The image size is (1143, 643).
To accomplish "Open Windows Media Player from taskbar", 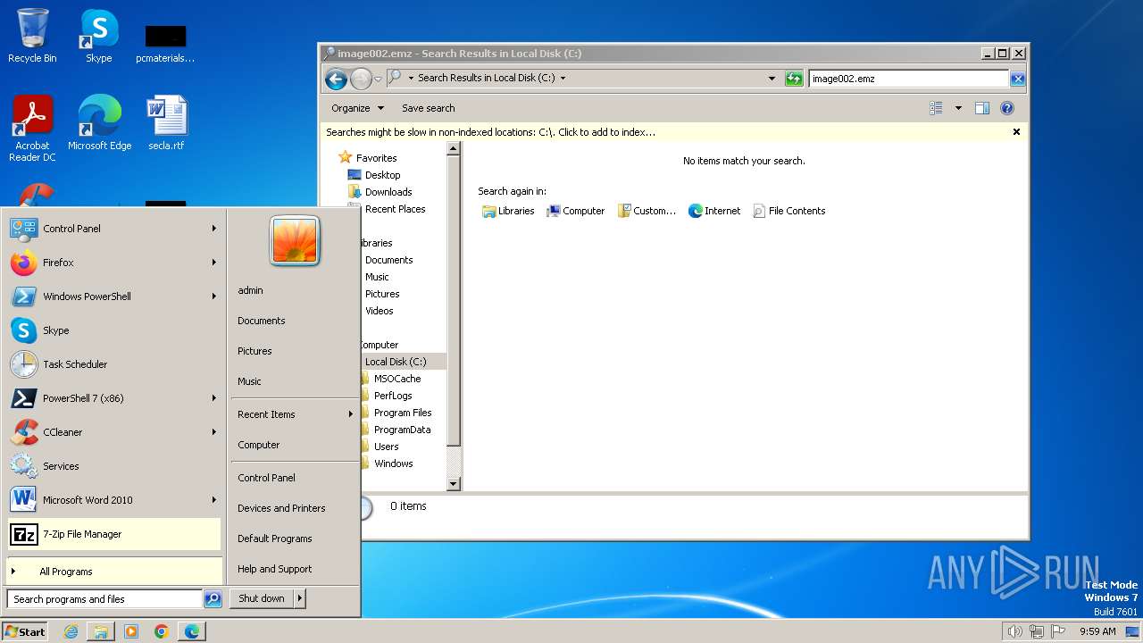I will tap(131, 631).
